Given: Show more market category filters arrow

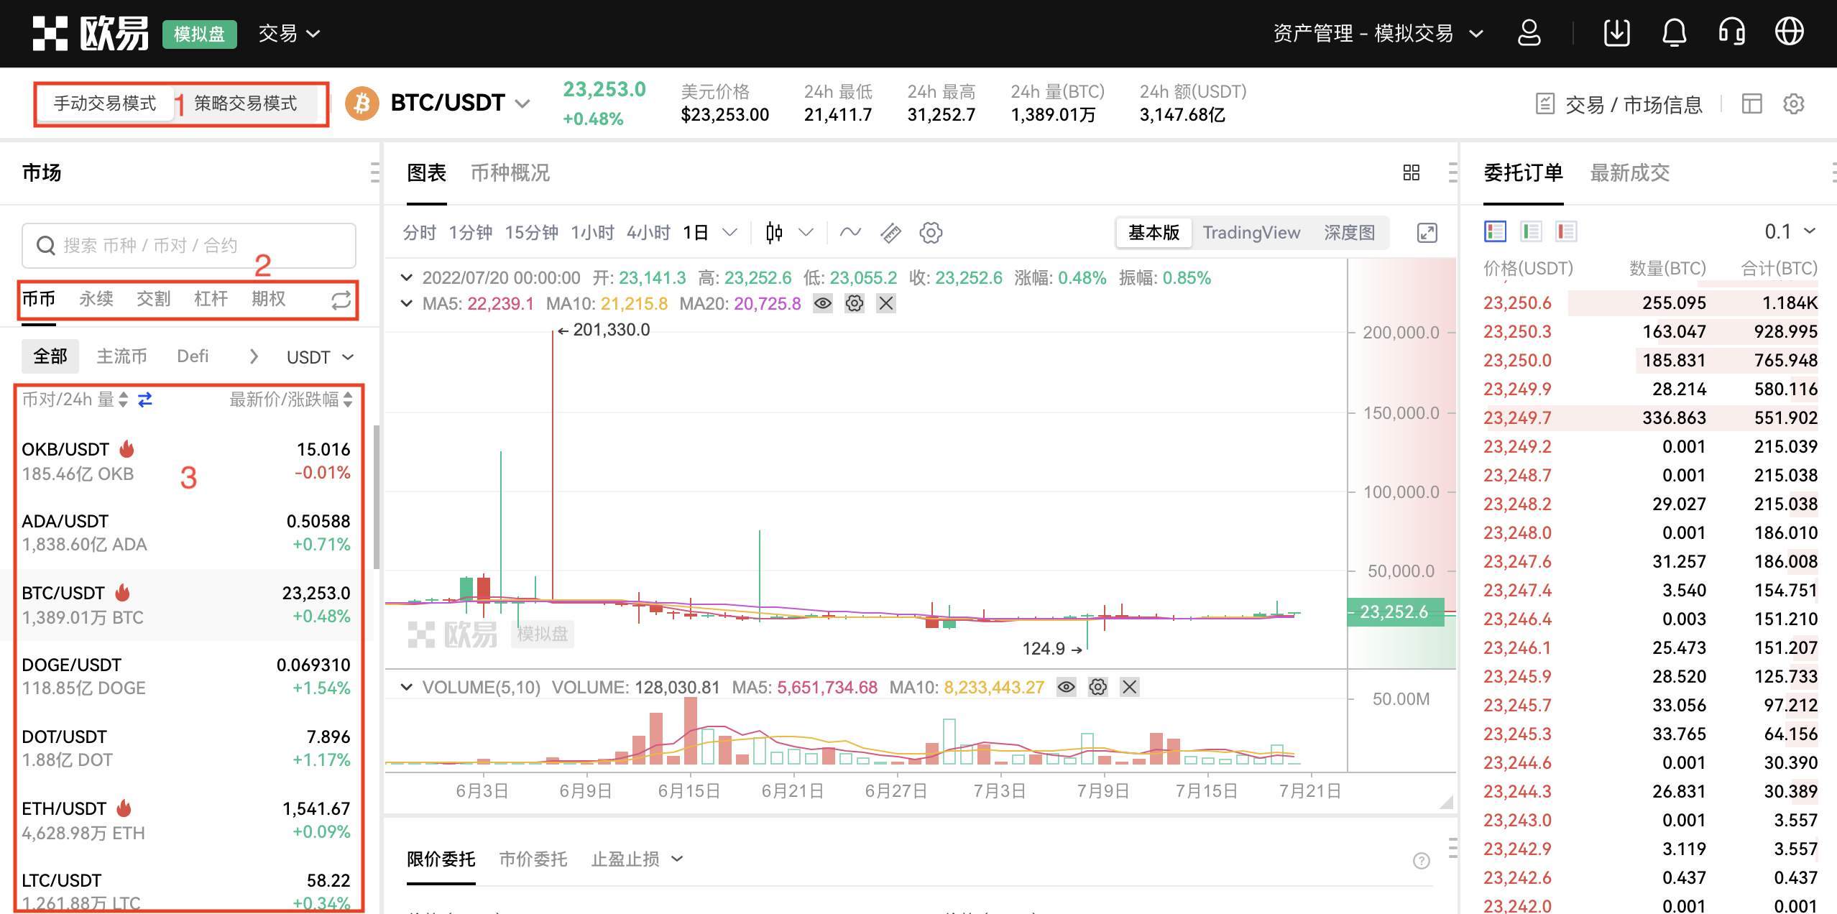Looking at the screenshot, I should pos(254,356).
